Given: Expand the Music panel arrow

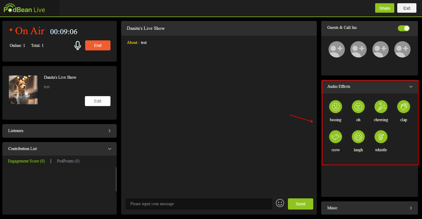Looking at the screenshot, I should tap(411, 208).
